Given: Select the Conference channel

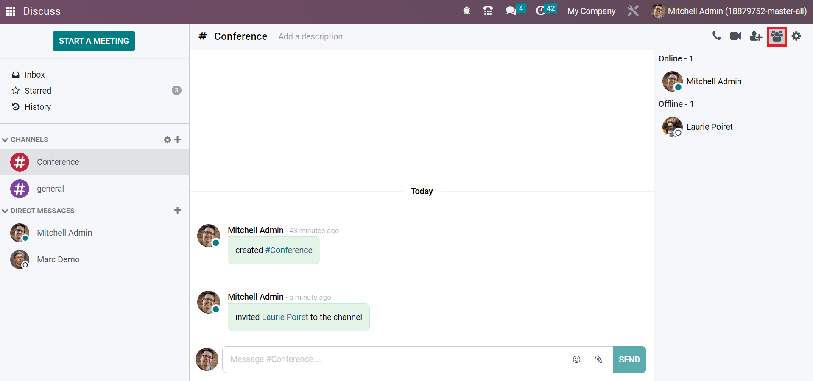Looking at the screenshot, I should tap(95, 162).
